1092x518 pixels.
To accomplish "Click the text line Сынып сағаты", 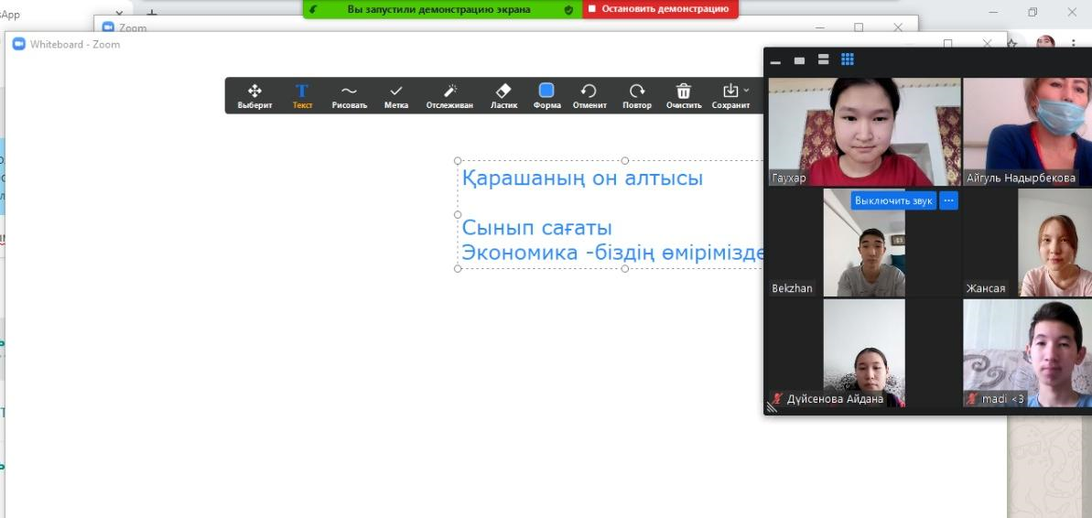I will pyautogui.click(x=537, y=228).
